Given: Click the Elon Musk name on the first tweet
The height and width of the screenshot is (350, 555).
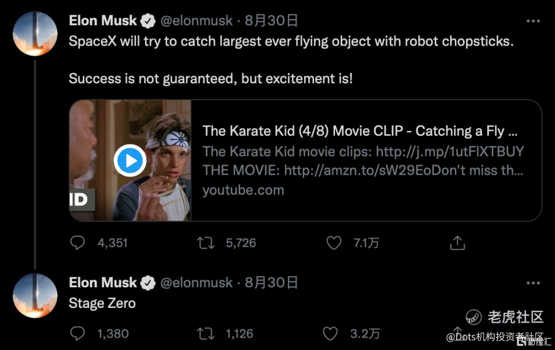Looking at the screenshot, I should coord(103,21).
